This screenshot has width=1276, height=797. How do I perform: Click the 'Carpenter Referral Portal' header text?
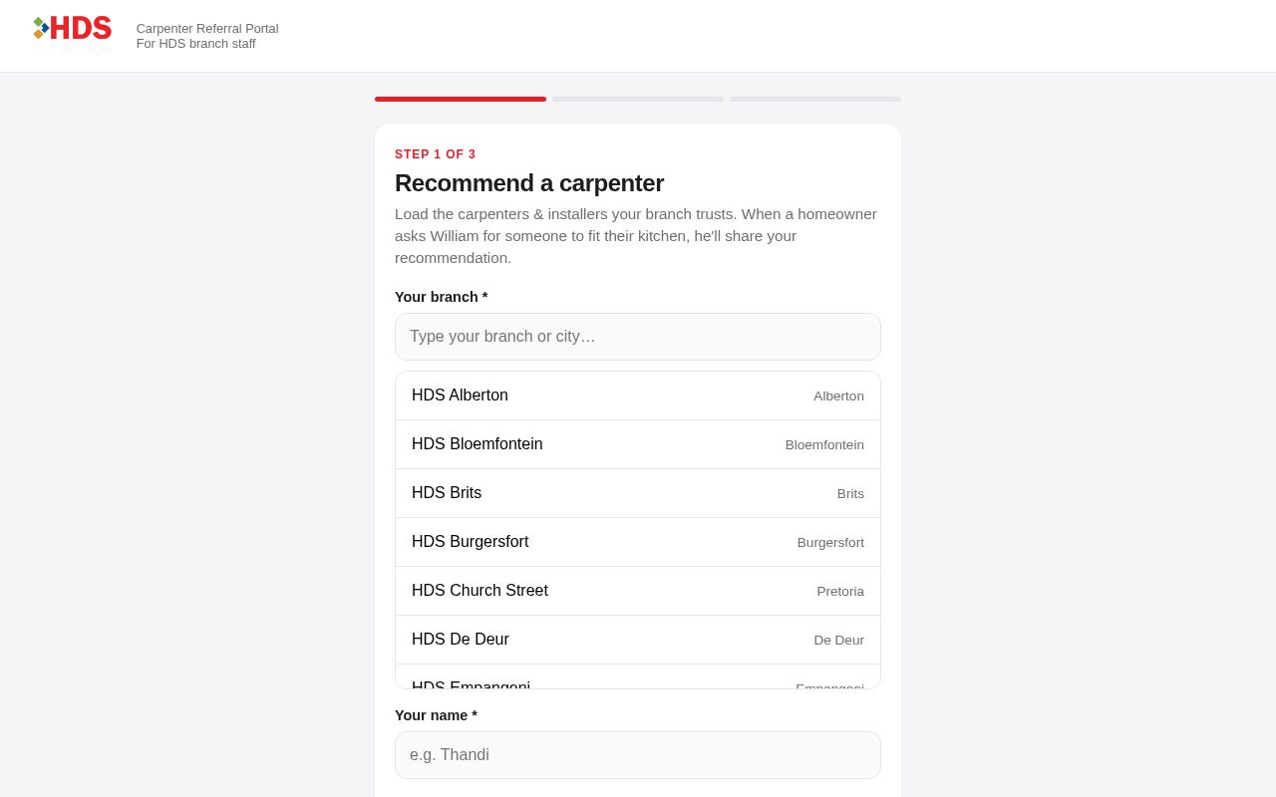tap(207, 28)
